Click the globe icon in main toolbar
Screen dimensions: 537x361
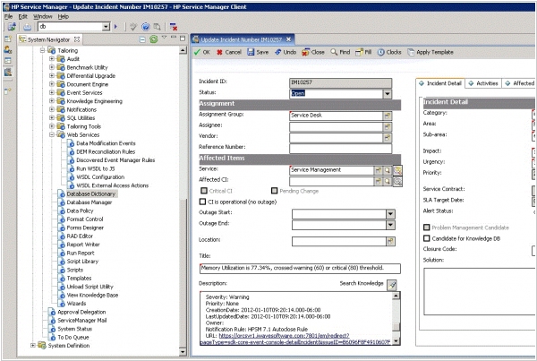(146, 26)
